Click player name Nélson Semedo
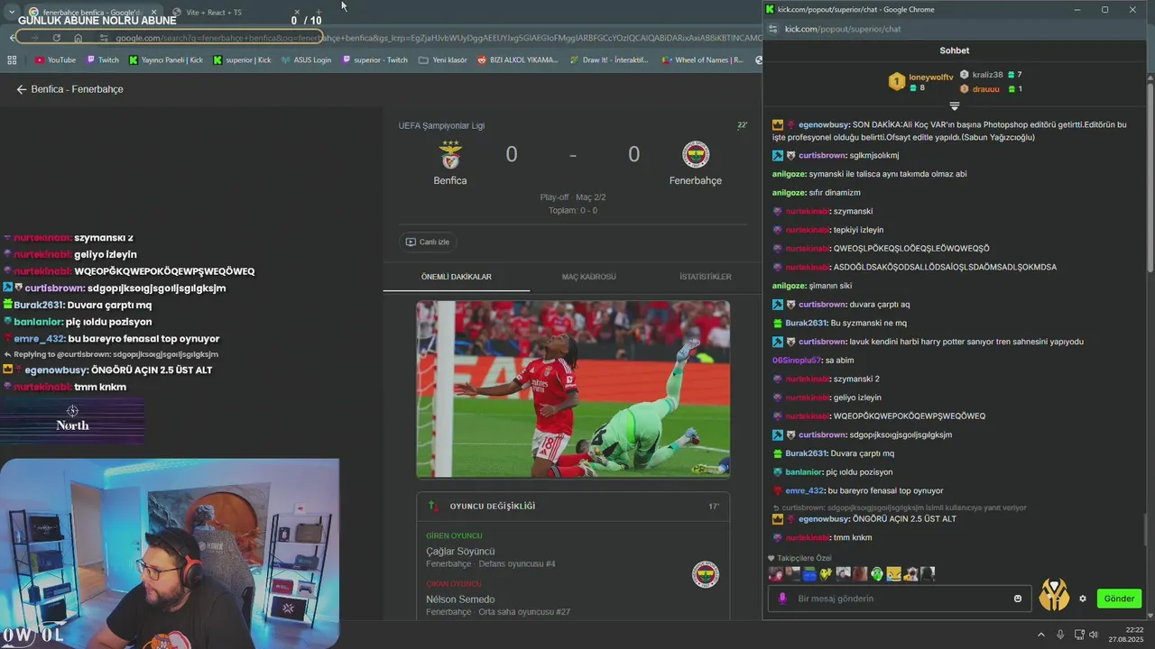 click(460, 599)
